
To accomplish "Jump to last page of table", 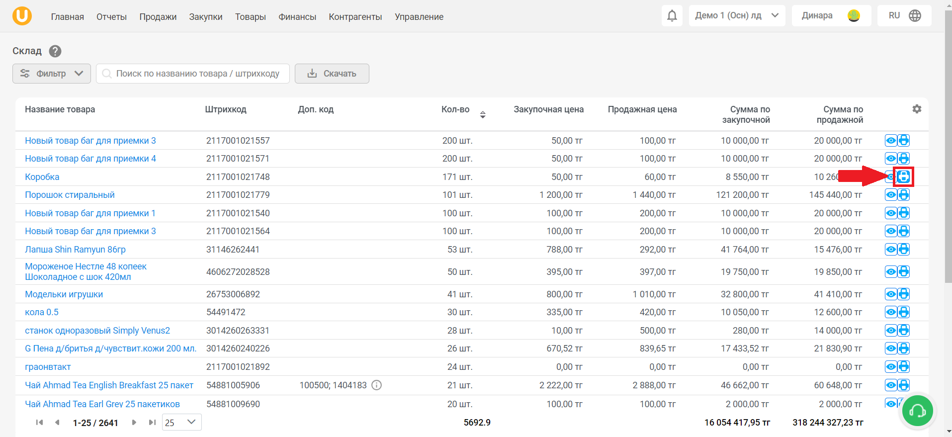I will click(152, 423).
